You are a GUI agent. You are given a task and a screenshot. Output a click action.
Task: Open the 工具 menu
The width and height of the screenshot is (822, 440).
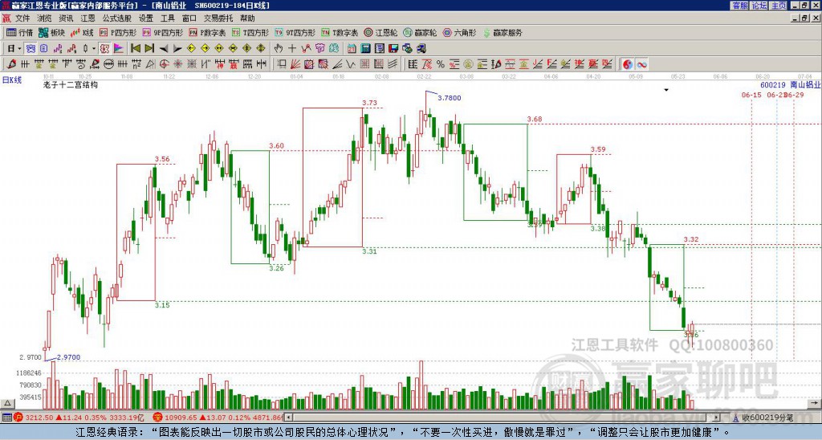pos(168,18)
